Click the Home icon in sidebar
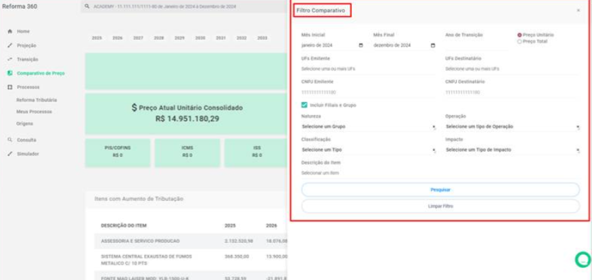592x280 pixels. [x=10, y=31]
